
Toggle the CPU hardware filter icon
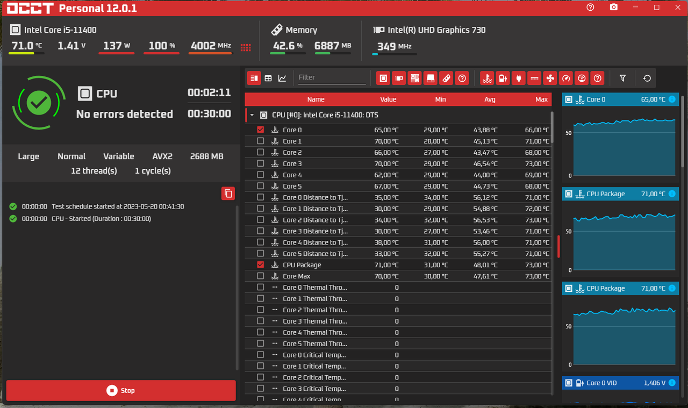383,78
